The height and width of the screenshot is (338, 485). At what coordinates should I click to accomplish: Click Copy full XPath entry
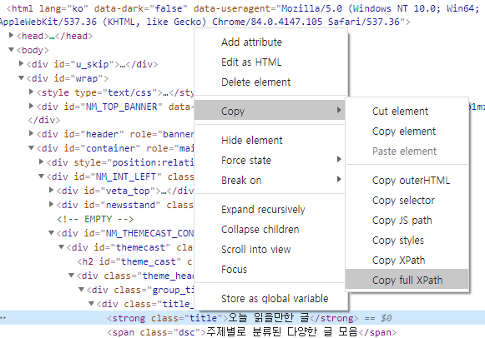point(407,280)
